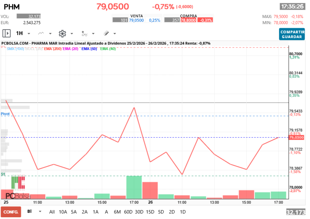Open the timeframe dropdown next to 1H

point(29,33)
